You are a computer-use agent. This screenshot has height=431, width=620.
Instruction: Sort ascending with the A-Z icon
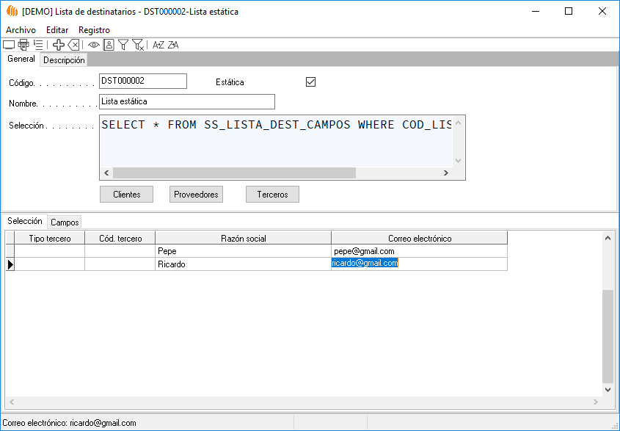[x=158, y=45]
